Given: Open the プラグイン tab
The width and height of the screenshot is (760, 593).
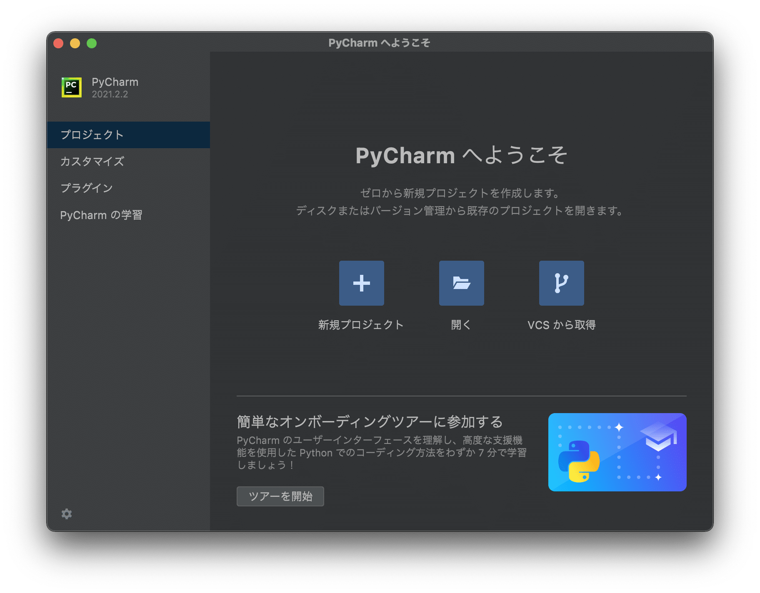Looking at the screenshot, I should (128, 188).
